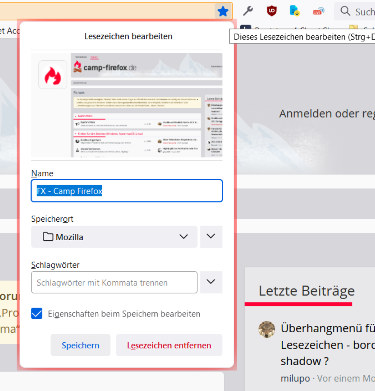375x391 pixels.
Task: Open the wrench developer tools icon
Action: (x=248, y=11)
